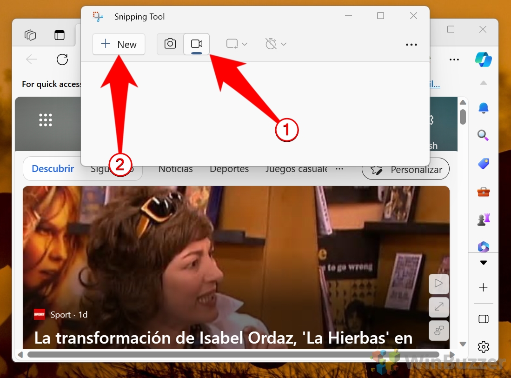Click the Sport source label
Screen dimensions: 511x378
coord(60,314)
